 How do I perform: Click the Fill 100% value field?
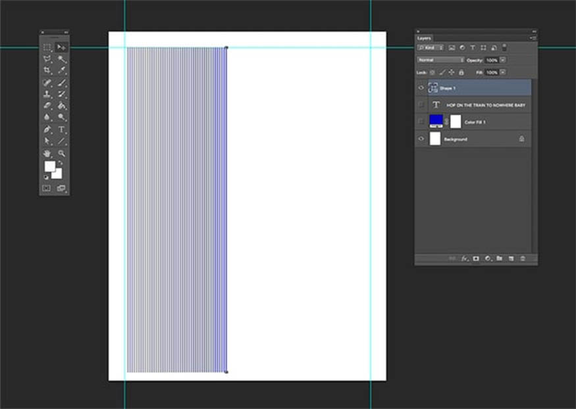492,72
